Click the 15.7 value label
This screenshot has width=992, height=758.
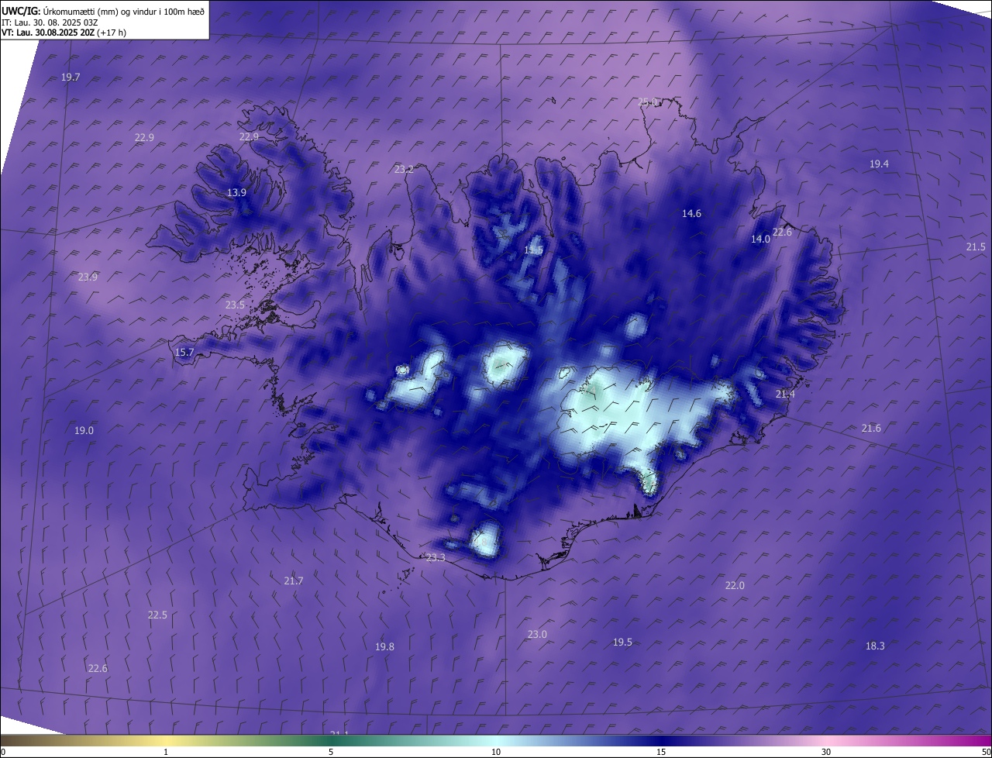tap(184, 353)
